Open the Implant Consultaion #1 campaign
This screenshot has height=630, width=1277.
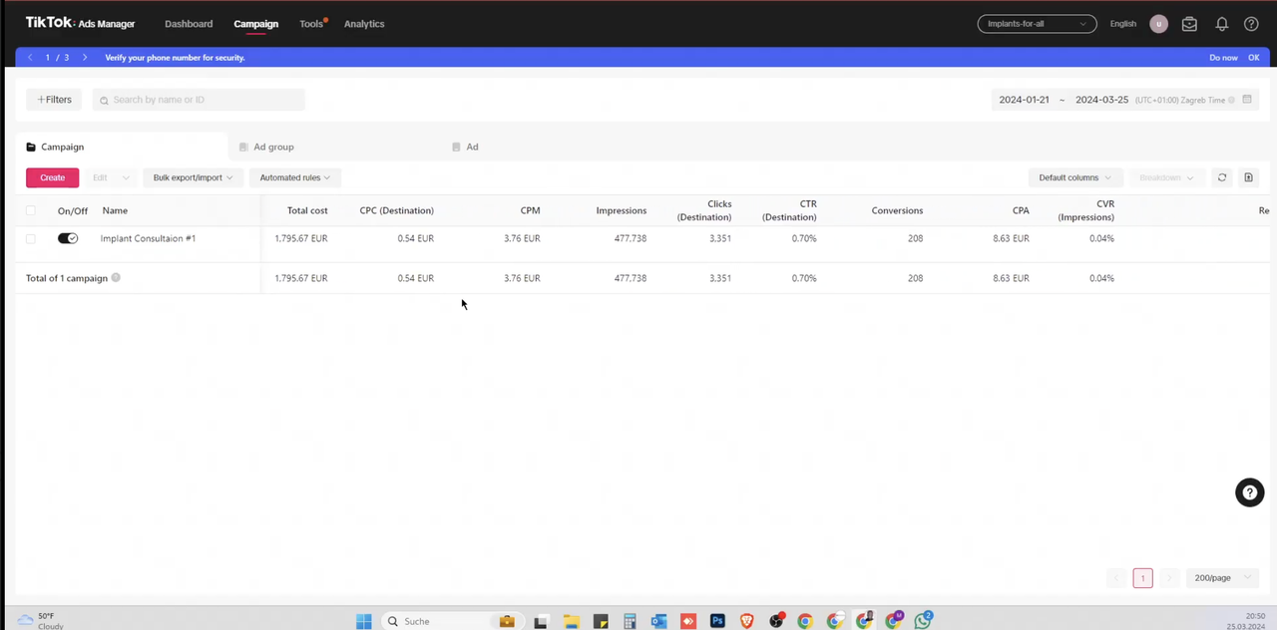(148, 238)
